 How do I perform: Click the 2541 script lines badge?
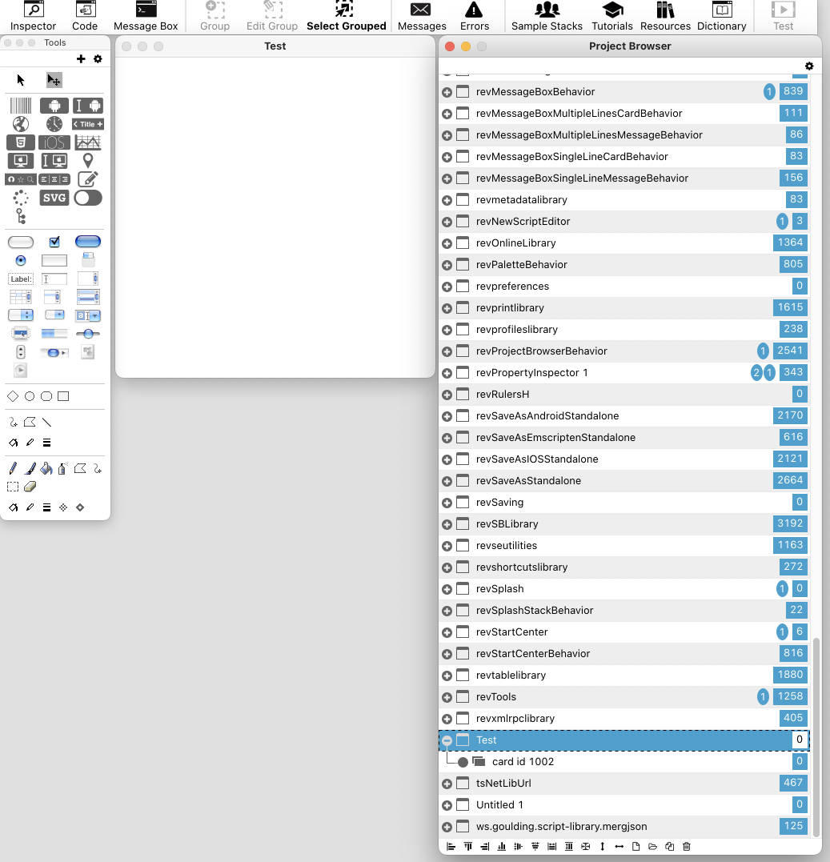coord(790,351)
